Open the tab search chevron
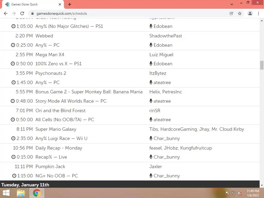This screenshot has height=198, width=264. tap(232, 4)
